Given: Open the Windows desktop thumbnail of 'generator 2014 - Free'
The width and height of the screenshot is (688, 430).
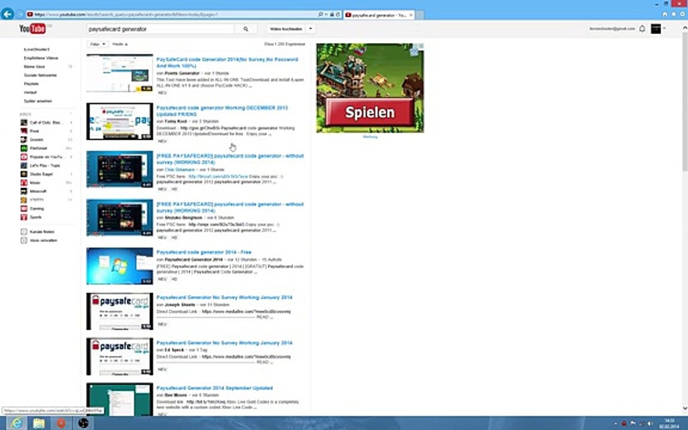Looking at the screenshot, I should tap(120, 266).
